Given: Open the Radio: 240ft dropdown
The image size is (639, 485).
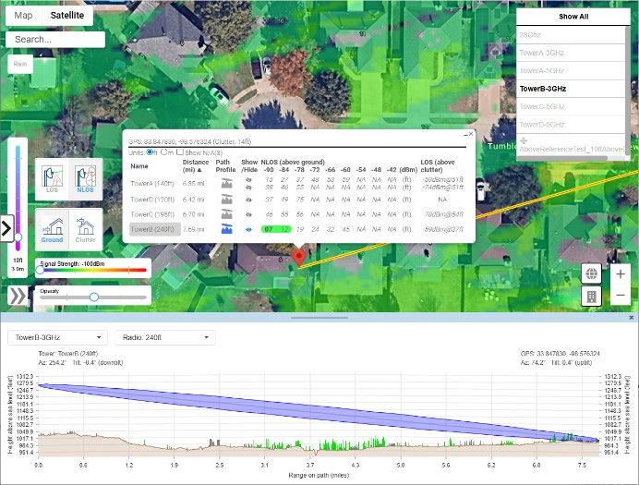Looking at the screenshot, I should [165, 337].
